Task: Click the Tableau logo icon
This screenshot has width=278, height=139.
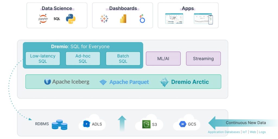Action: tap(104, 19)
